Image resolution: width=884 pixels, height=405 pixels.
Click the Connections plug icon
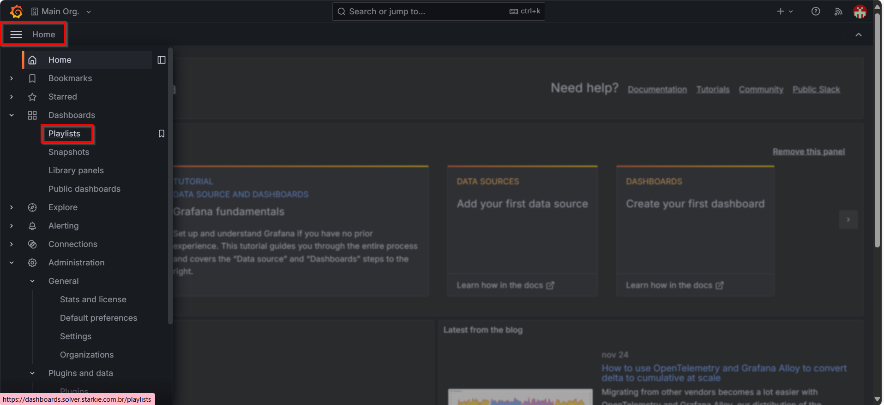pos(32,244)
